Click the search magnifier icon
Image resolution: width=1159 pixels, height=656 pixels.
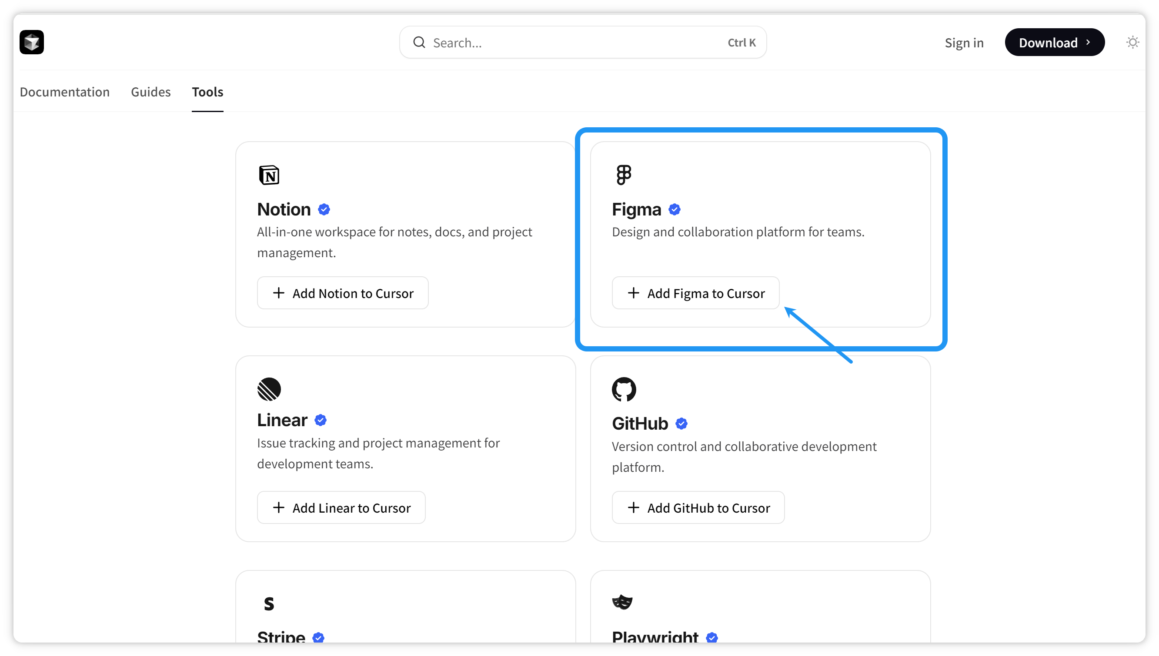pyautogui.click(x=419, y=42)
